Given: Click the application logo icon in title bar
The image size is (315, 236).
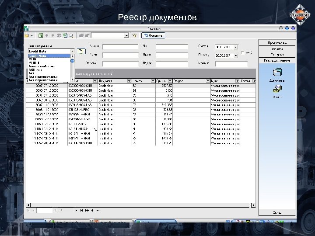Looking at the screenshot, I should coord(26,28).
